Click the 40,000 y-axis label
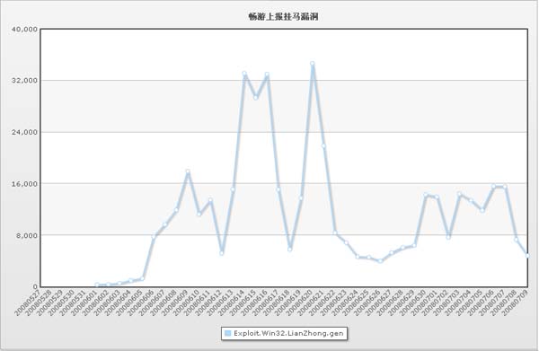Image resolution: width=539 pixels, height=351 pixels. 24,30
